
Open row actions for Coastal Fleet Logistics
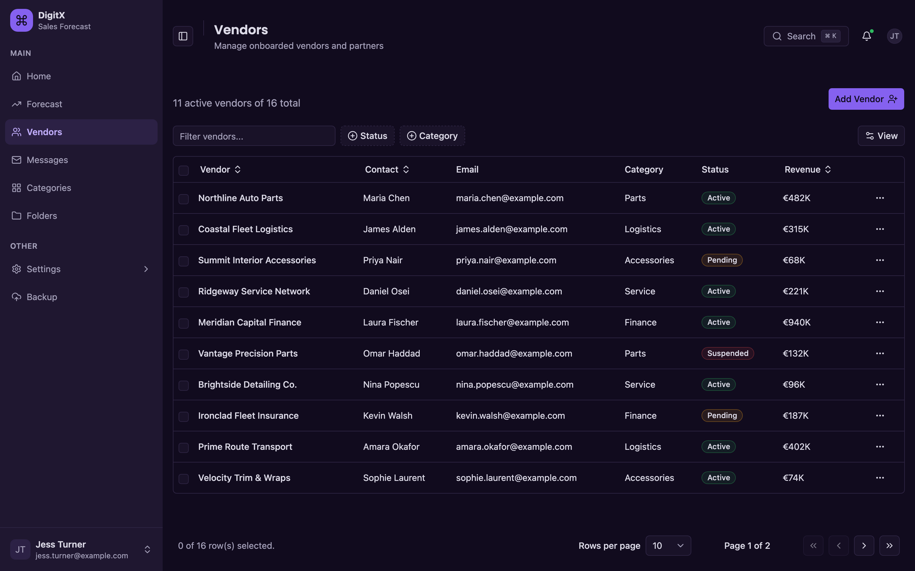880,229
